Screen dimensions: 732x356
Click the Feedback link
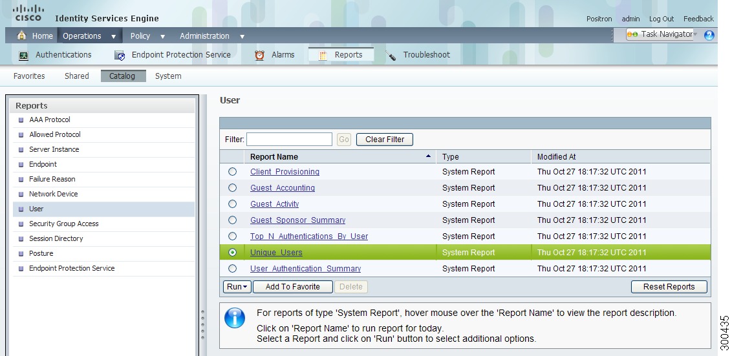(x=698, y=19)
